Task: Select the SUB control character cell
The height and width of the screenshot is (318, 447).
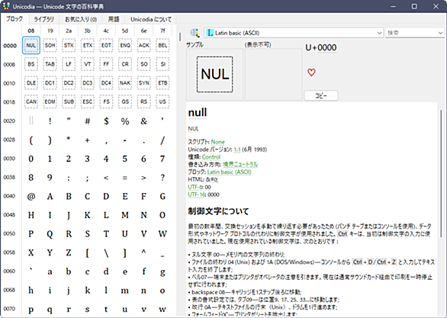Action: 69,101
